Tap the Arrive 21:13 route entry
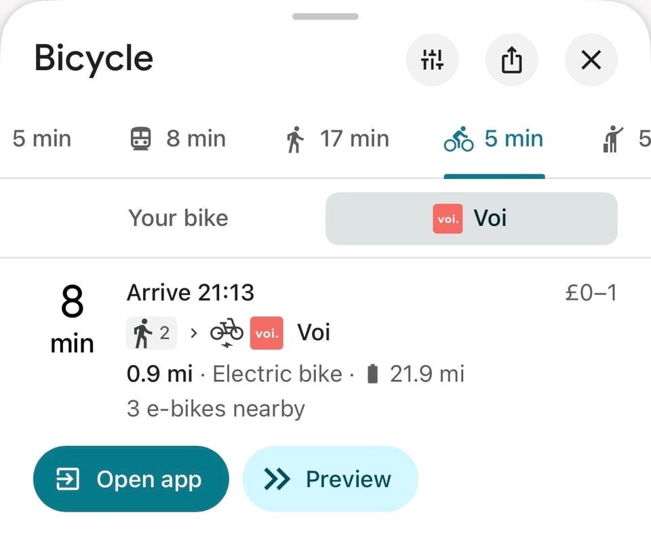The height and width of the screenshot is (538, 651). tap(191, 292)
